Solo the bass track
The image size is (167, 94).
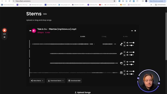124,52
